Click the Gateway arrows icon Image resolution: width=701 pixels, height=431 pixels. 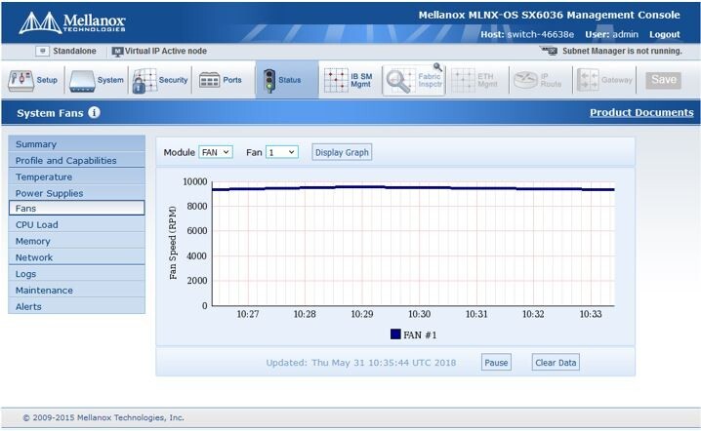[x=588, y=80]
